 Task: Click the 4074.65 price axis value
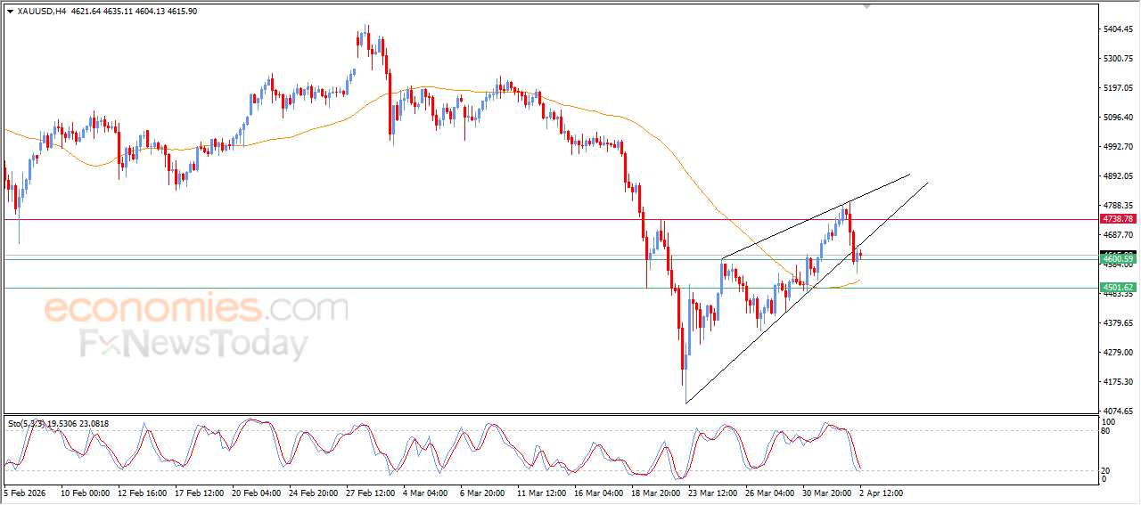[1117, 411]
